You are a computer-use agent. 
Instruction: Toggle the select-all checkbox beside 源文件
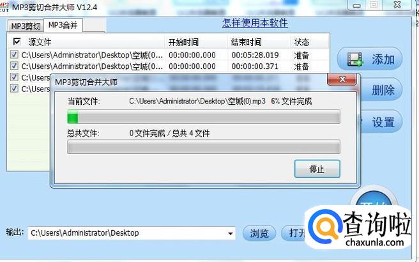(17, 42)
